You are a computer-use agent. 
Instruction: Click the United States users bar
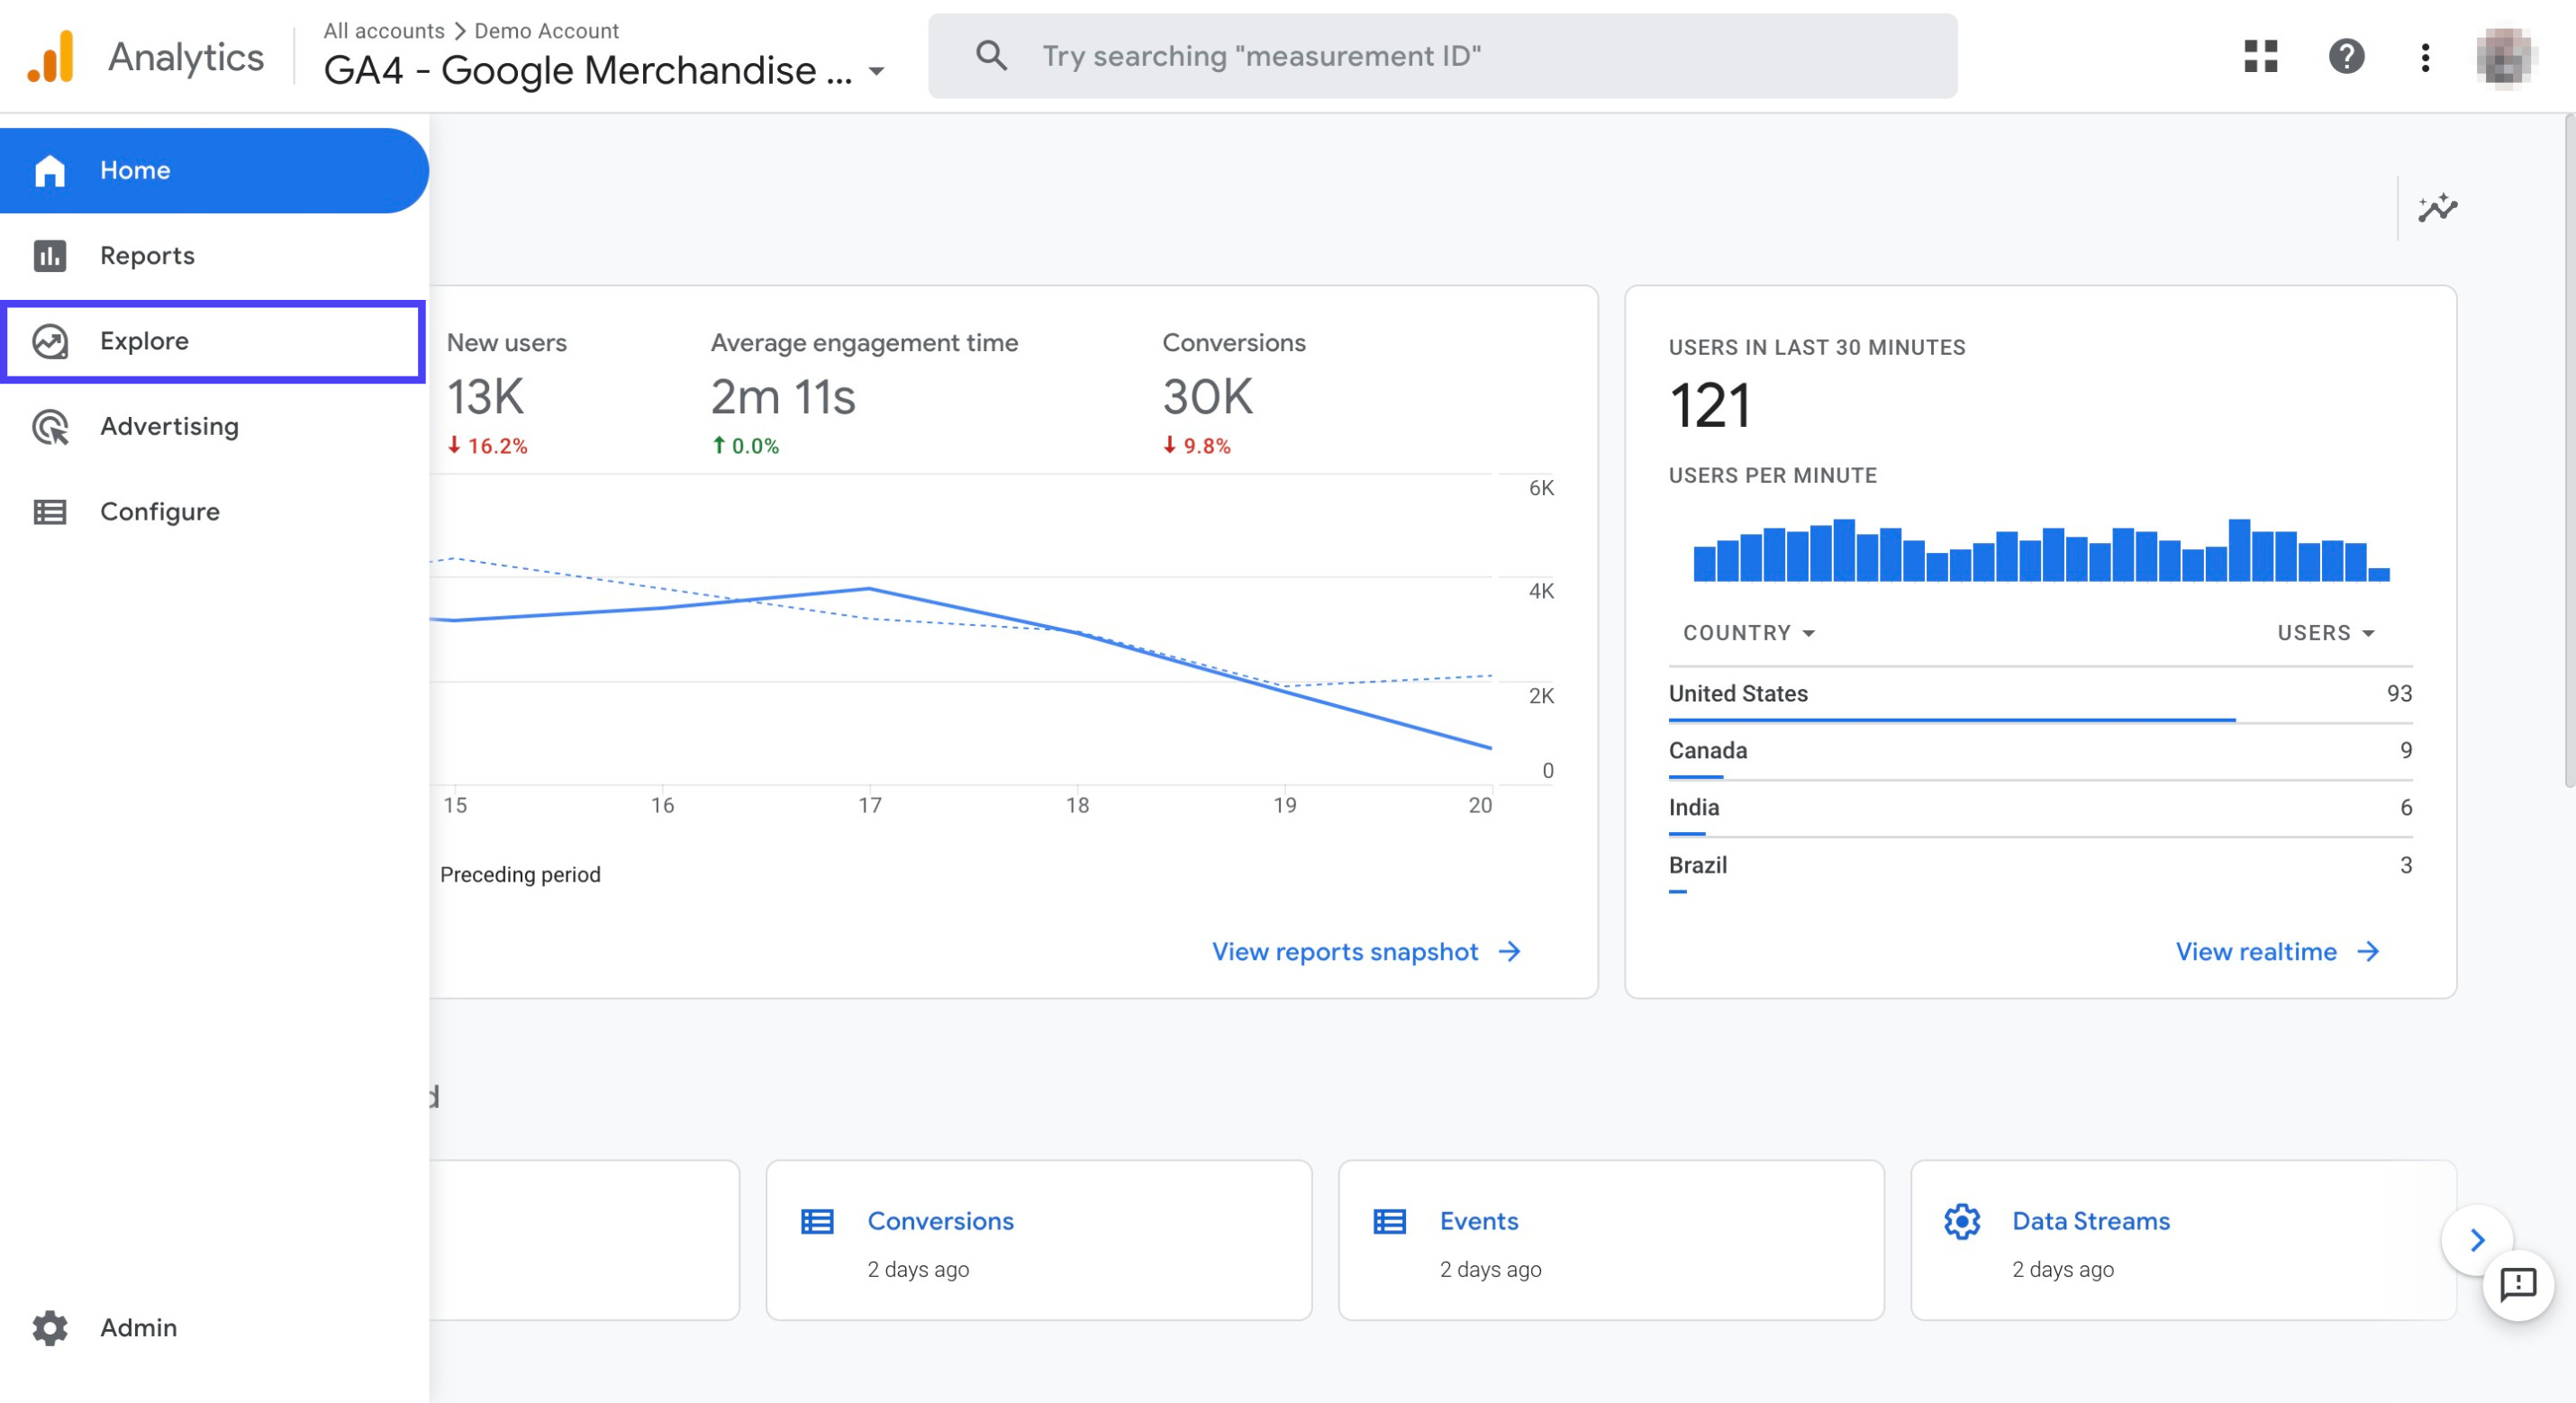(1951, 720)
